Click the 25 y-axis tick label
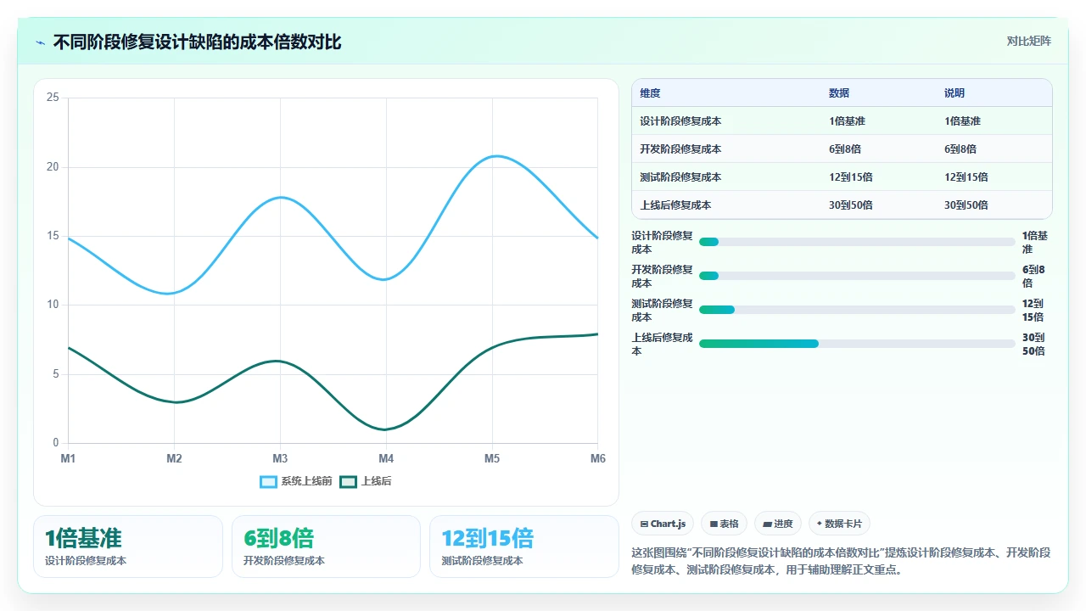The height and width of the screenshot is (611, 1086). tap(53, 98)
